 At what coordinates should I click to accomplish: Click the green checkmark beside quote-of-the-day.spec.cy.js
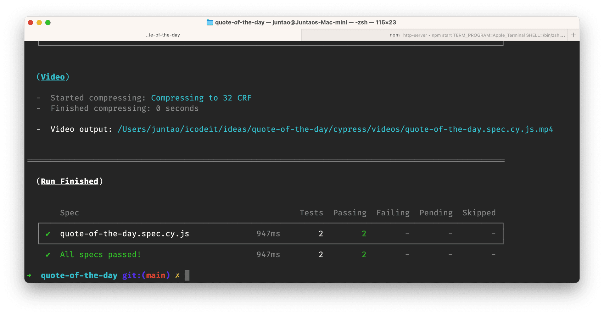48,234
